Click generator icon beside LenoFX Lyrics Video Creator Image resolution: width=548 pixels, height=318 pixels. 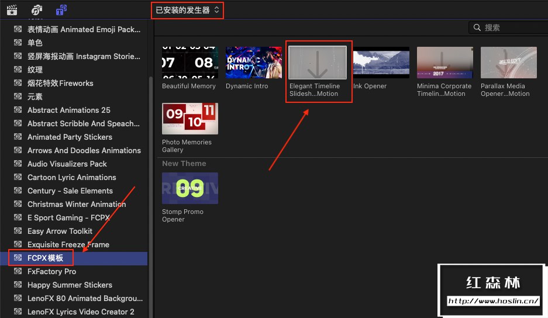[18, 312]
